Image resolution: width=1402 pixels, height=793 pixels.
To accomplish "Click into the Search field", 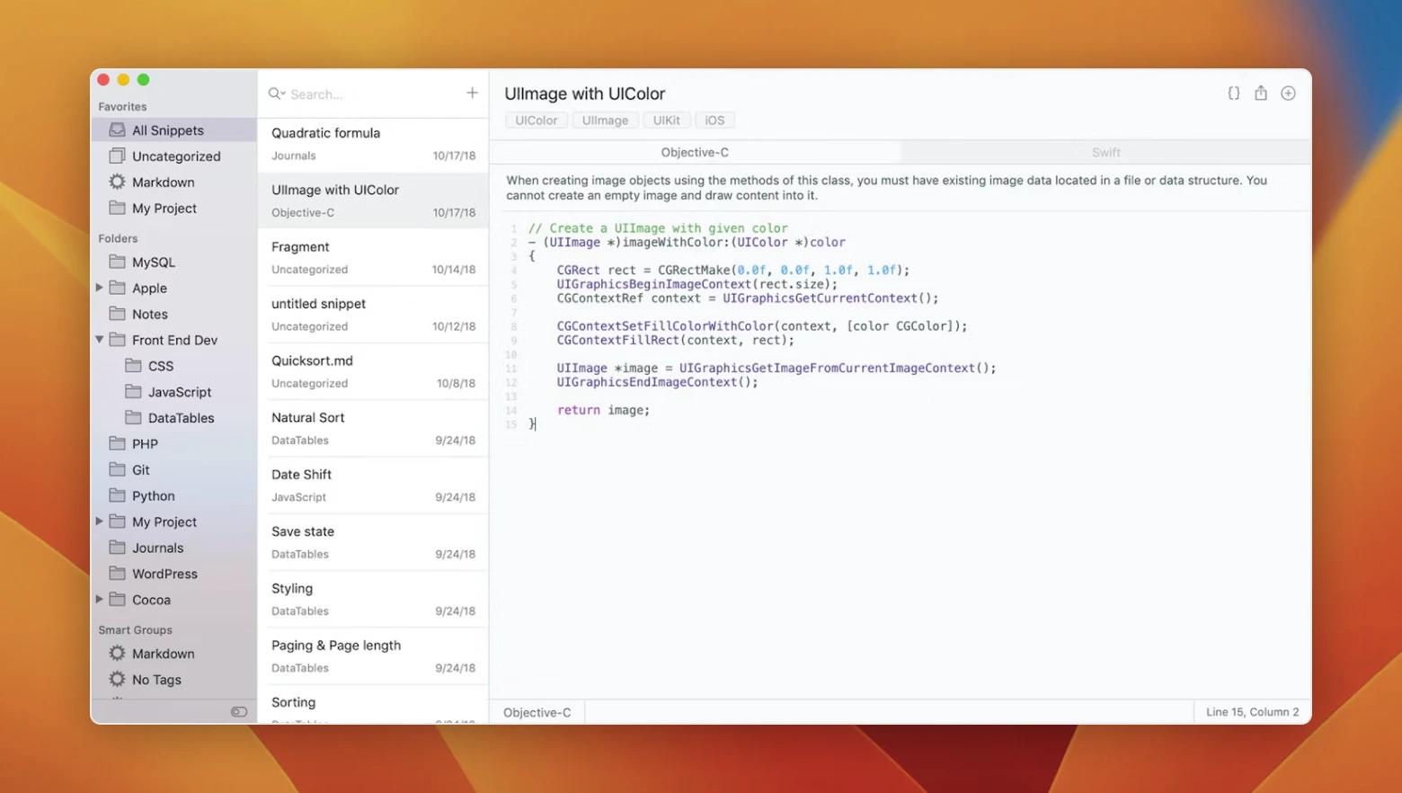I will (368, 94).
